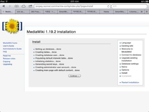The image size is (149, 112).
Task: Open MediaWiki home link
Action: coord(10,43)
